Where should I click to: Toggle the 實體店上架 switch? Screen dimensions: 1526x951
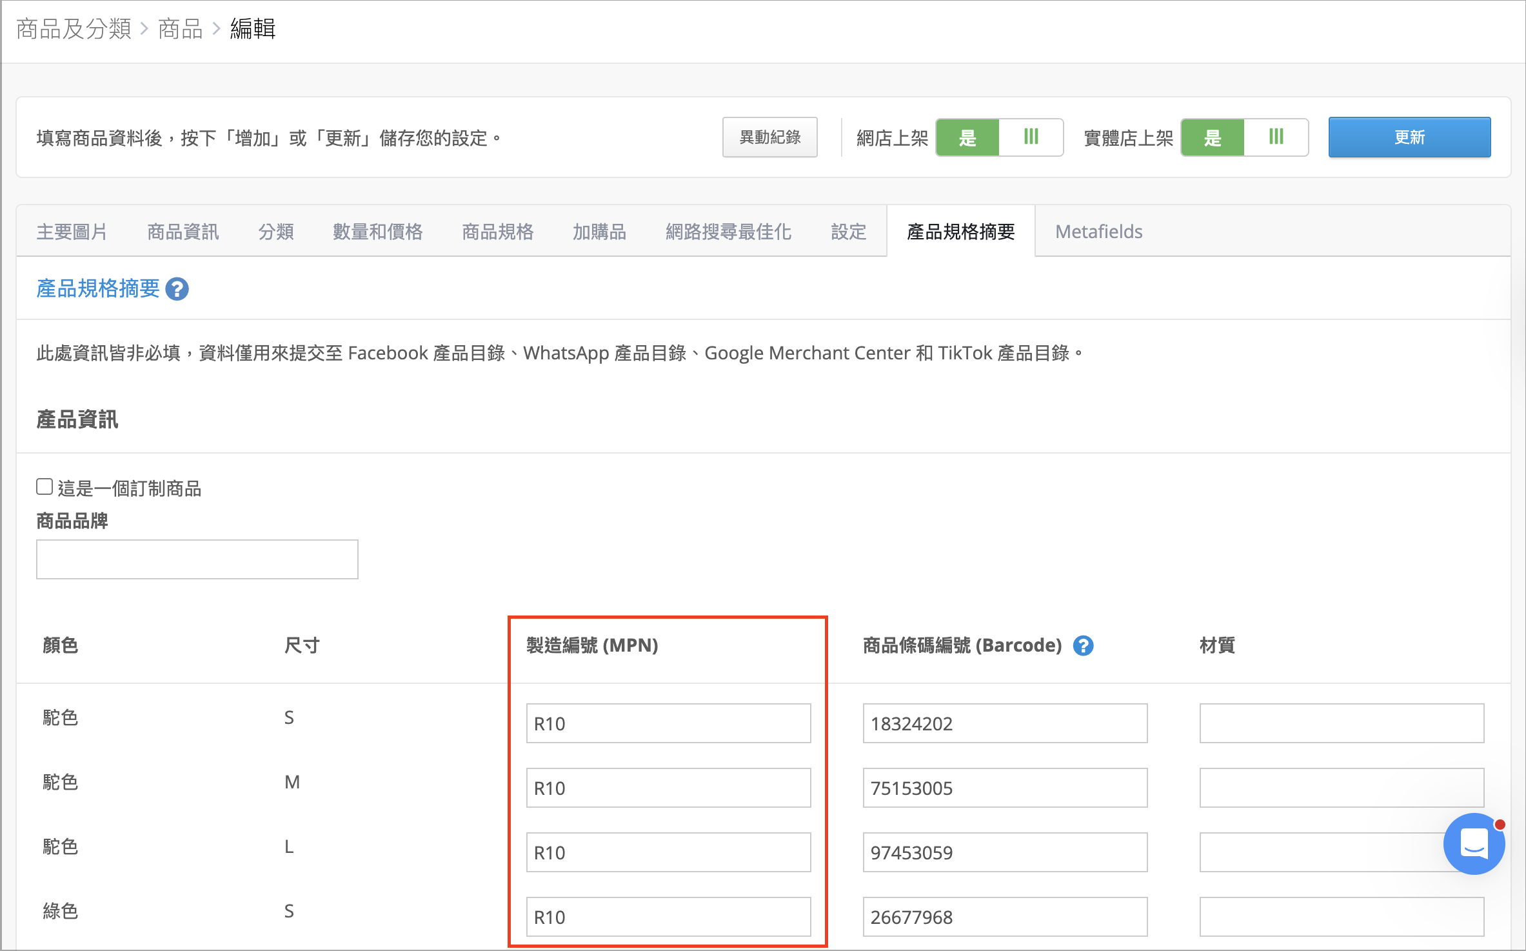pyautogui.click(x=1244, y=137)
